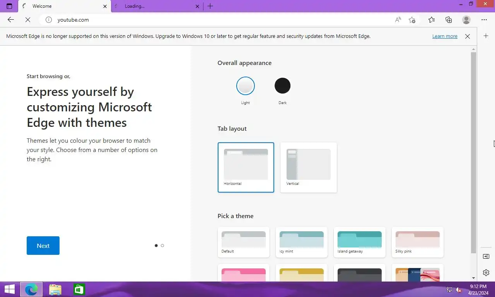Open the profile avatar icon

[x=466, y=20]
